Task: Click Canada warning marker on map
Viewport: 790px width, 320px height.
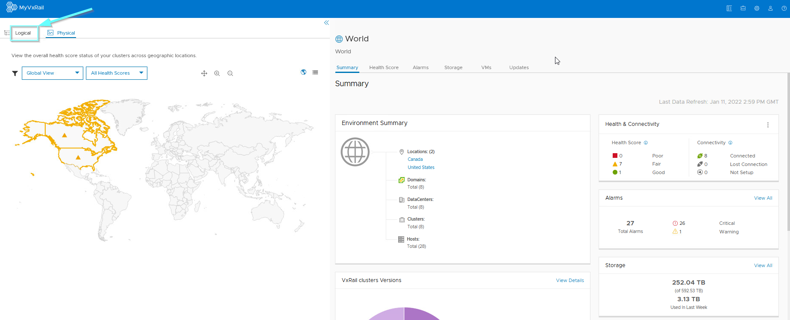Action: pos(65,135)
